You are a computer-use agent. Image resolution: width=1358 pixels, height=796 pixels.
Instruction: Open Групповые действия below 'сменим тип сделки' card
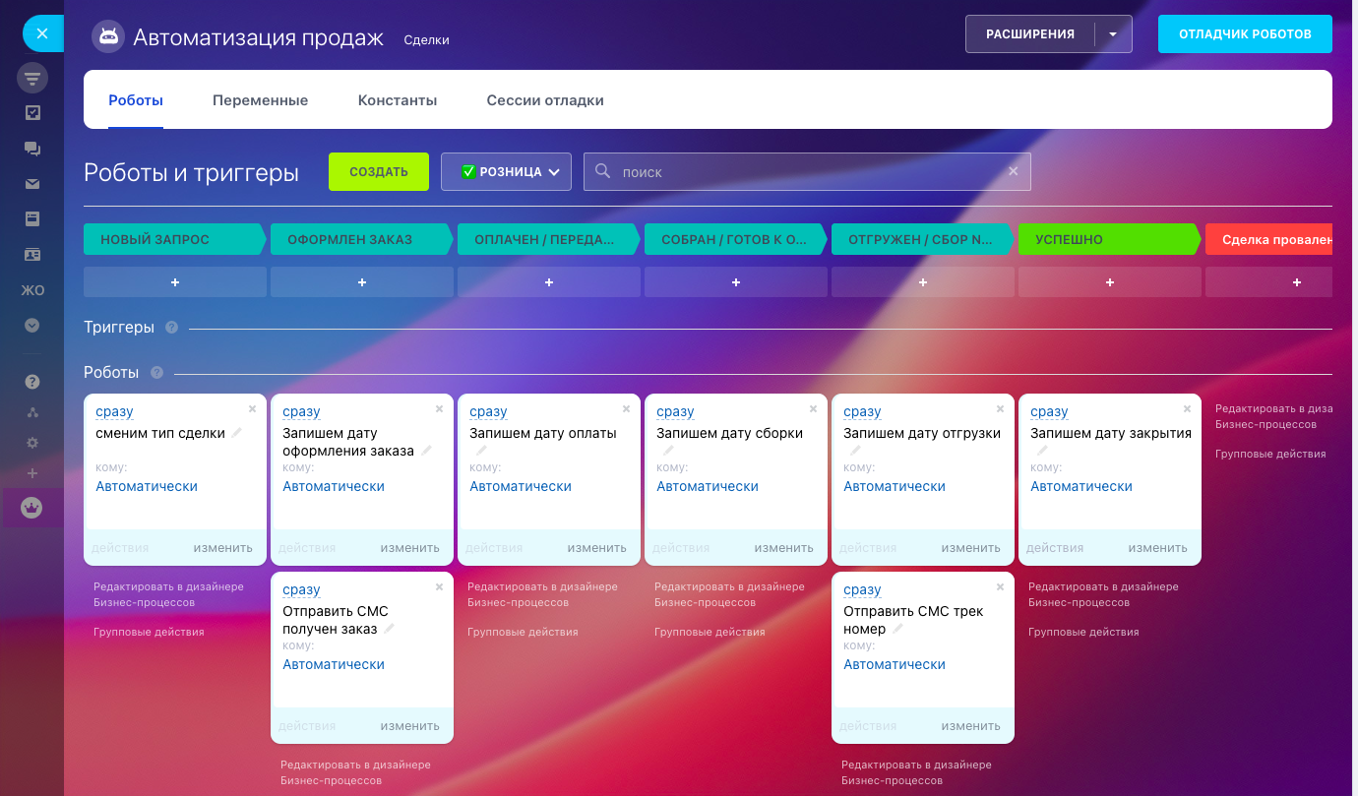(149, 632)
